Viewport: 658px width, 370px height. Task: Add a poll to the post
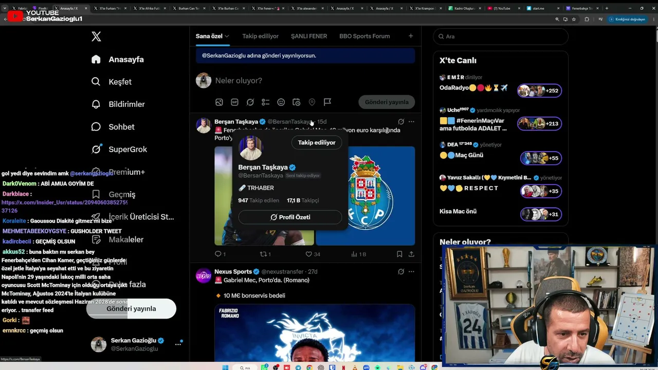pyautogui.click(x=265, y=102)
